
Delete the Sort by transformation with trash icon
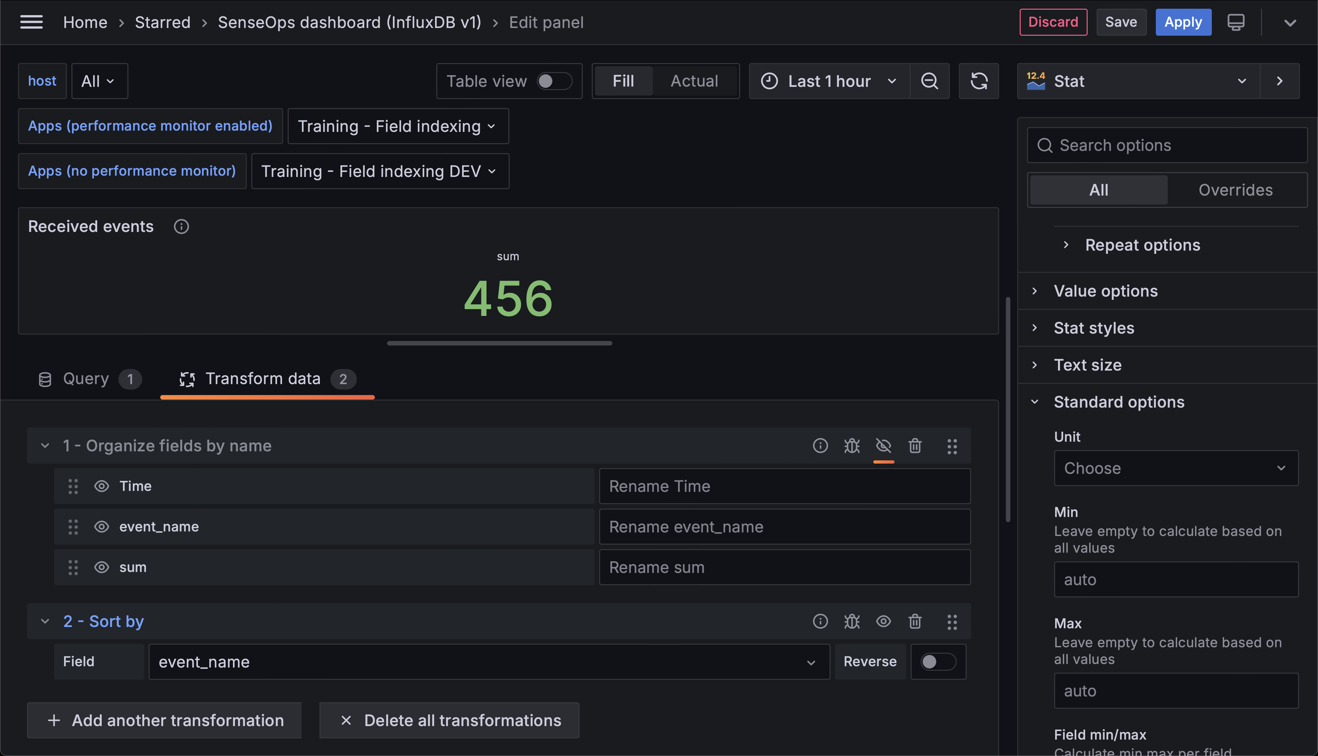pos(914,621)
